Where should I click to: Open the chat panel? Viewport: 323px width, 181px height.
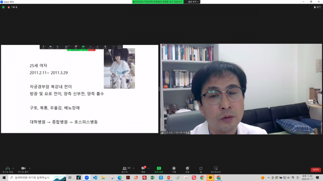point(143,168)
